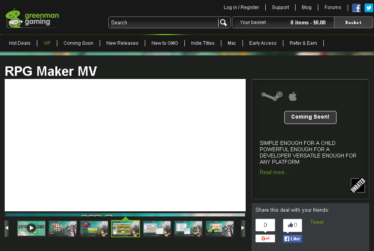Focus the Search input field
Viewport: 374px width, 251px height.
pyautogui.click(x=163, y=22)
